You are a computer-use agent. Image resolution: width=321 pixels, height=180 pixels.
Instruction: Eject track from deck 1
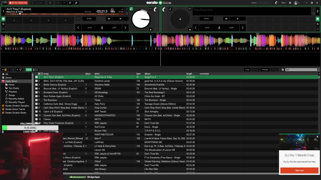(150, 29)
